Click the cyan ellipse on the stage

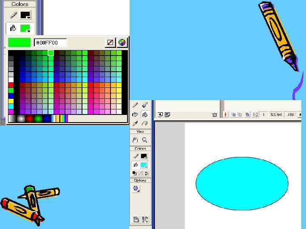click(x=242, y=184)
